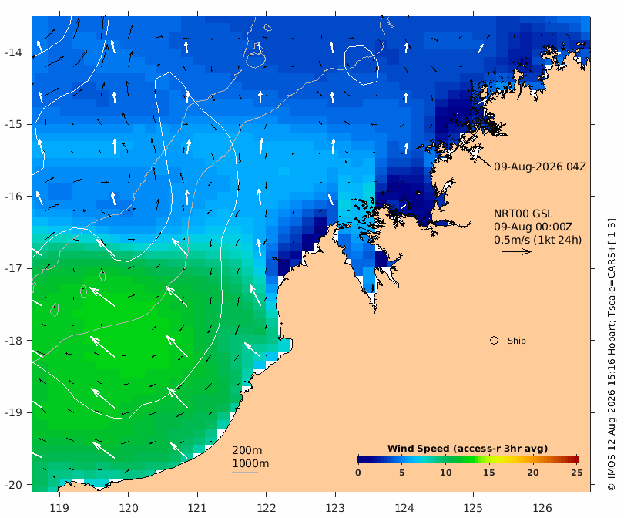
Task: Click the IMOS copyright vertical text
Action: pyautogui.click(x=612, y=355)
